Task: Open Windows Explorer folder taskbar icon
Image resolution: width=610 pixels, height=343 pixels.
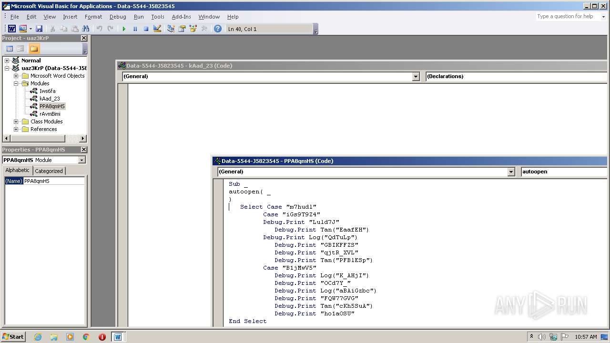Action: pos(54,337)
